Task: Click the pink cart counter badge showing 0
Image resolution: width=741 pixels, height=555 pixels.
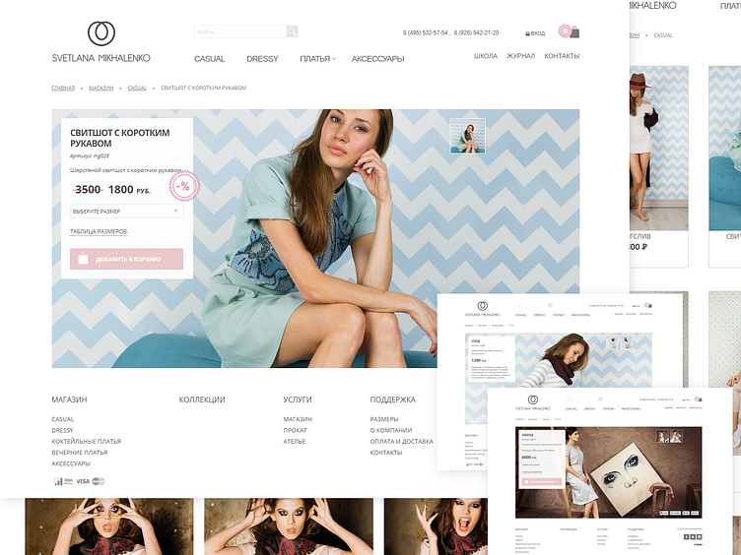Action: pyautogui.click(x=565, y=31)
